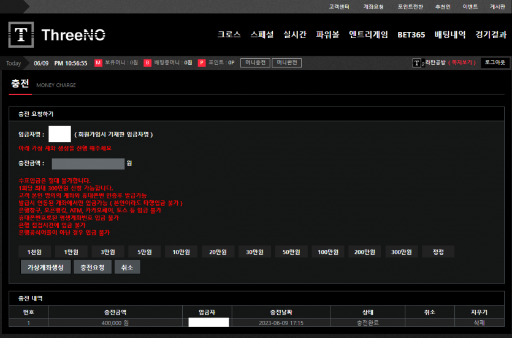Select the 10만원 amount button
Image resolution: width=512 pixels, height=338 pixels.
tap(182, 252)
